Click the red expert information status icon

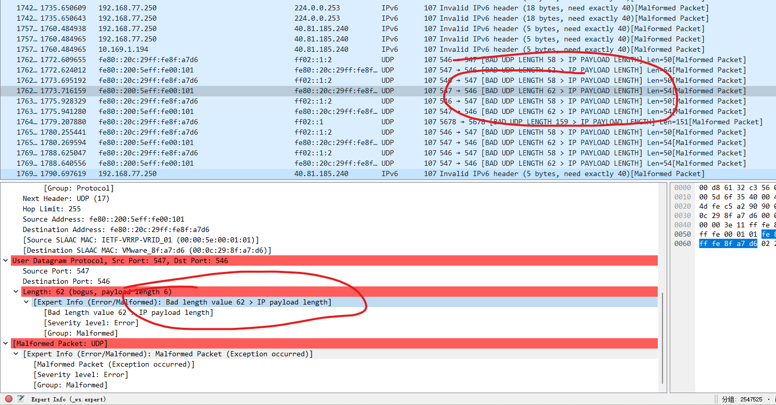coord(8,399)
